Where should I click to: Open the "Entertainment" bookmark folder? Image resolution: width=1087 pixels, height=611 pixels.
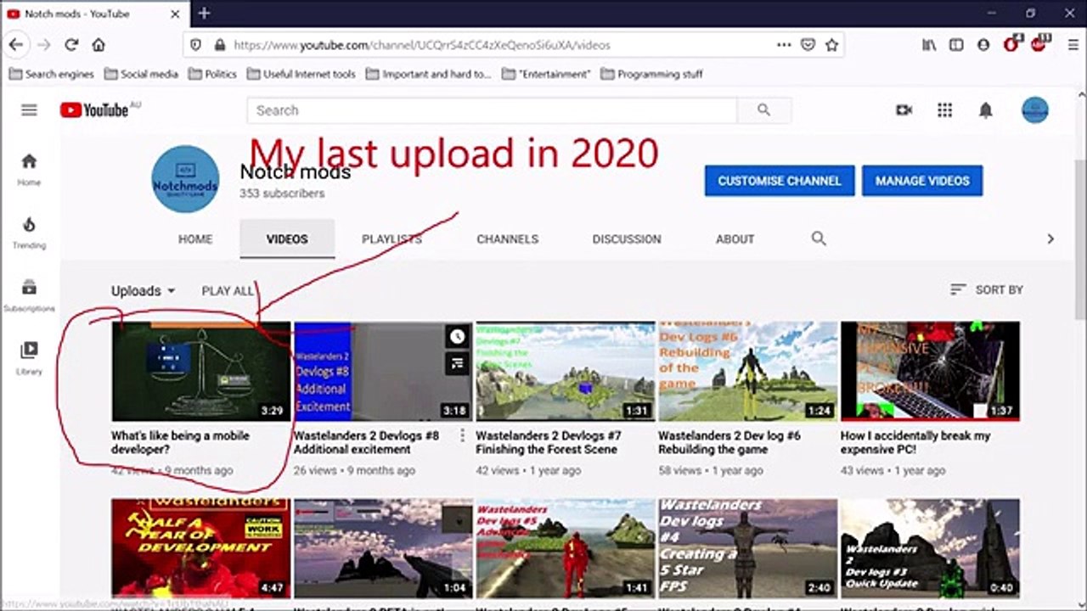[x=546, y=74]
